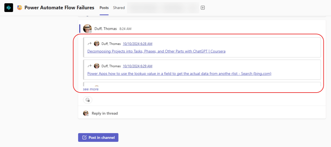Add a new tab with plus icon
The image size is (331, 147).
203,8
